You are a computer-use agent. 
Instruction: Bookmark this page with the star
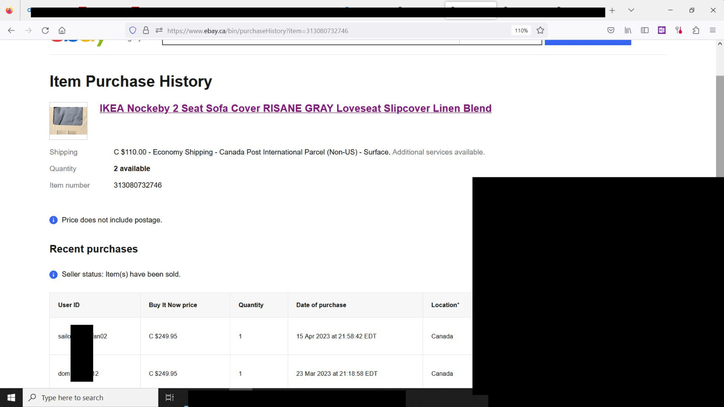(x=540, y=30)
